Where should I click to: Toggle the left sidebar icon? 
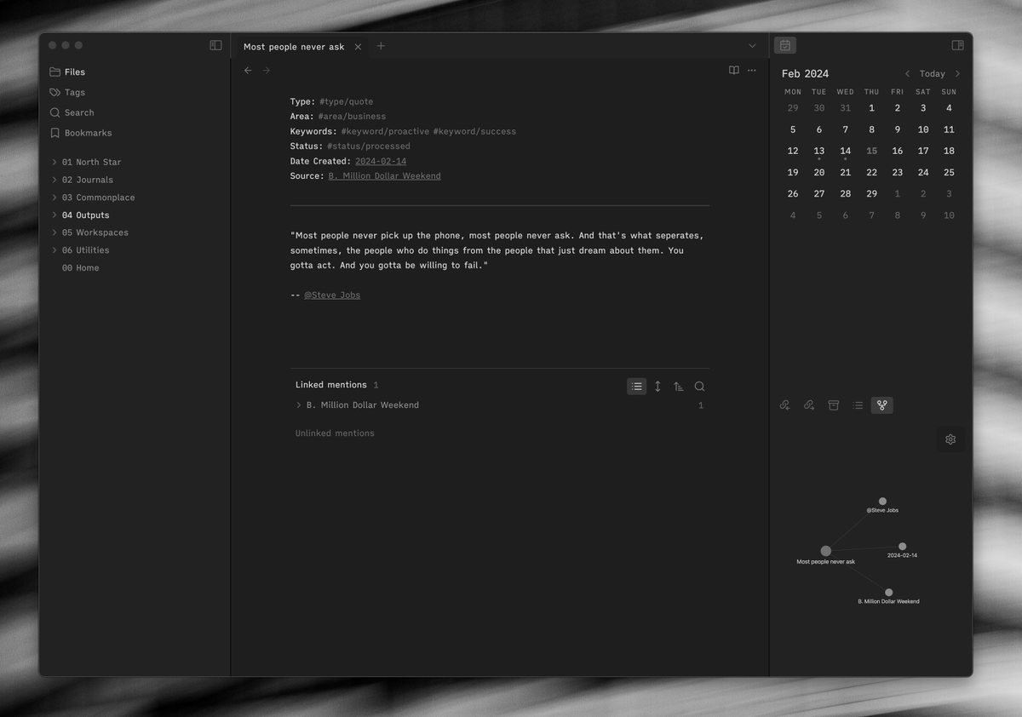pyautogui.click(x=215, y=45)
